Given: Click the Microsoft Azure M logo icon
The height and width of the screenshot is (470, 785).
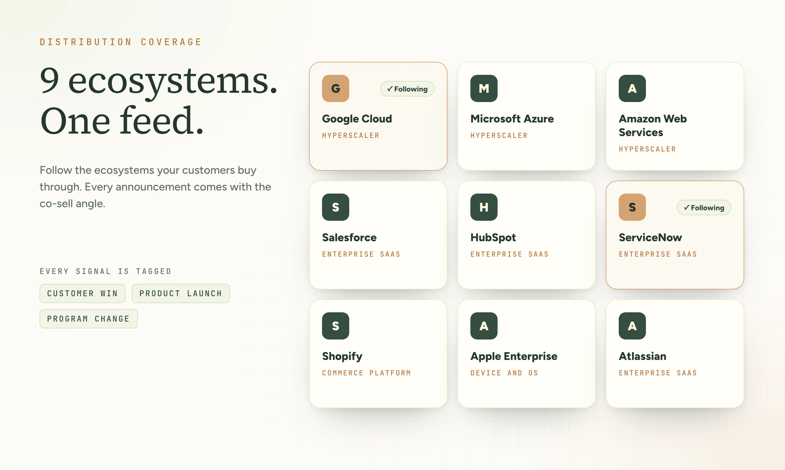Looking at the screenshot, I should pos(484,88).
